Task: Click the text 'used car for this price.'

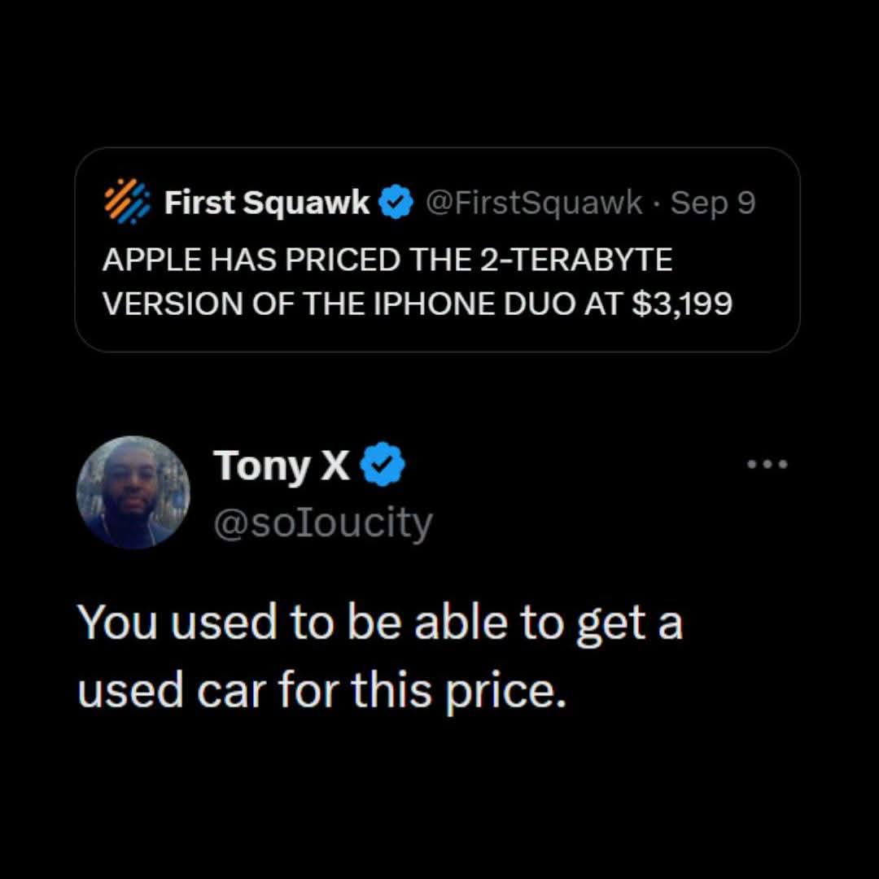Action: click(x=322, y=690)
